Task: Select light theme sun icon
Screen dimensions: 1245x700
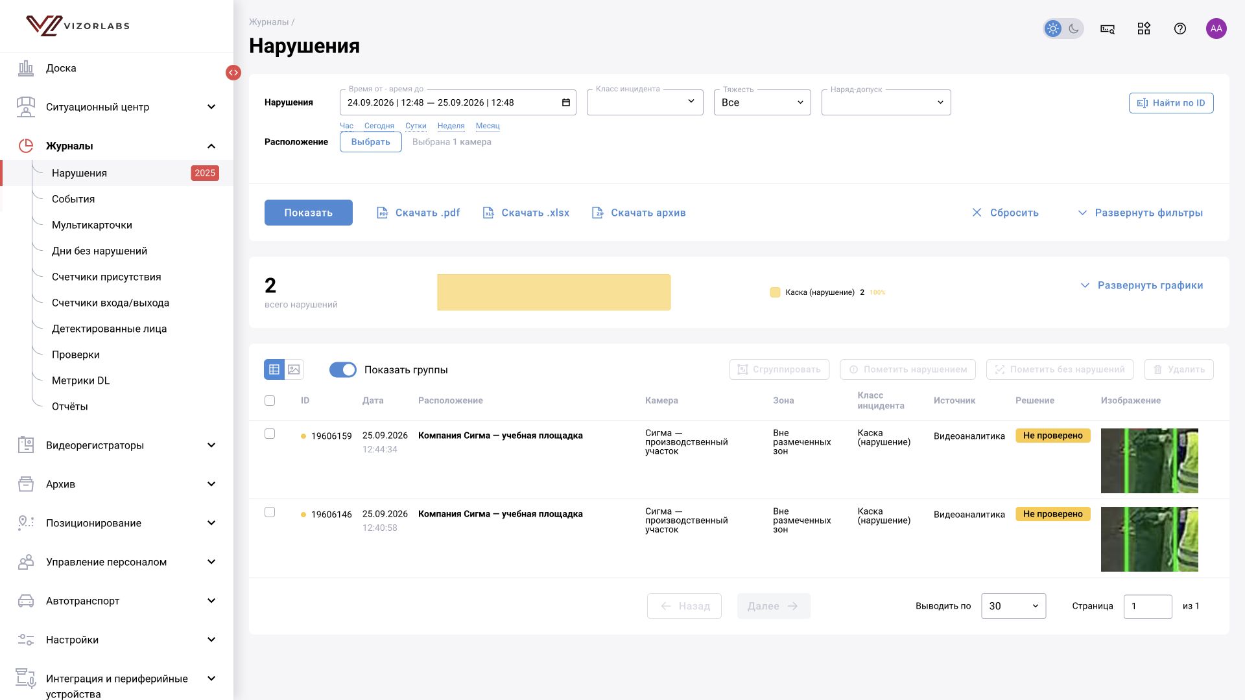Action: pyautogui.click(x=1053, y=29)
